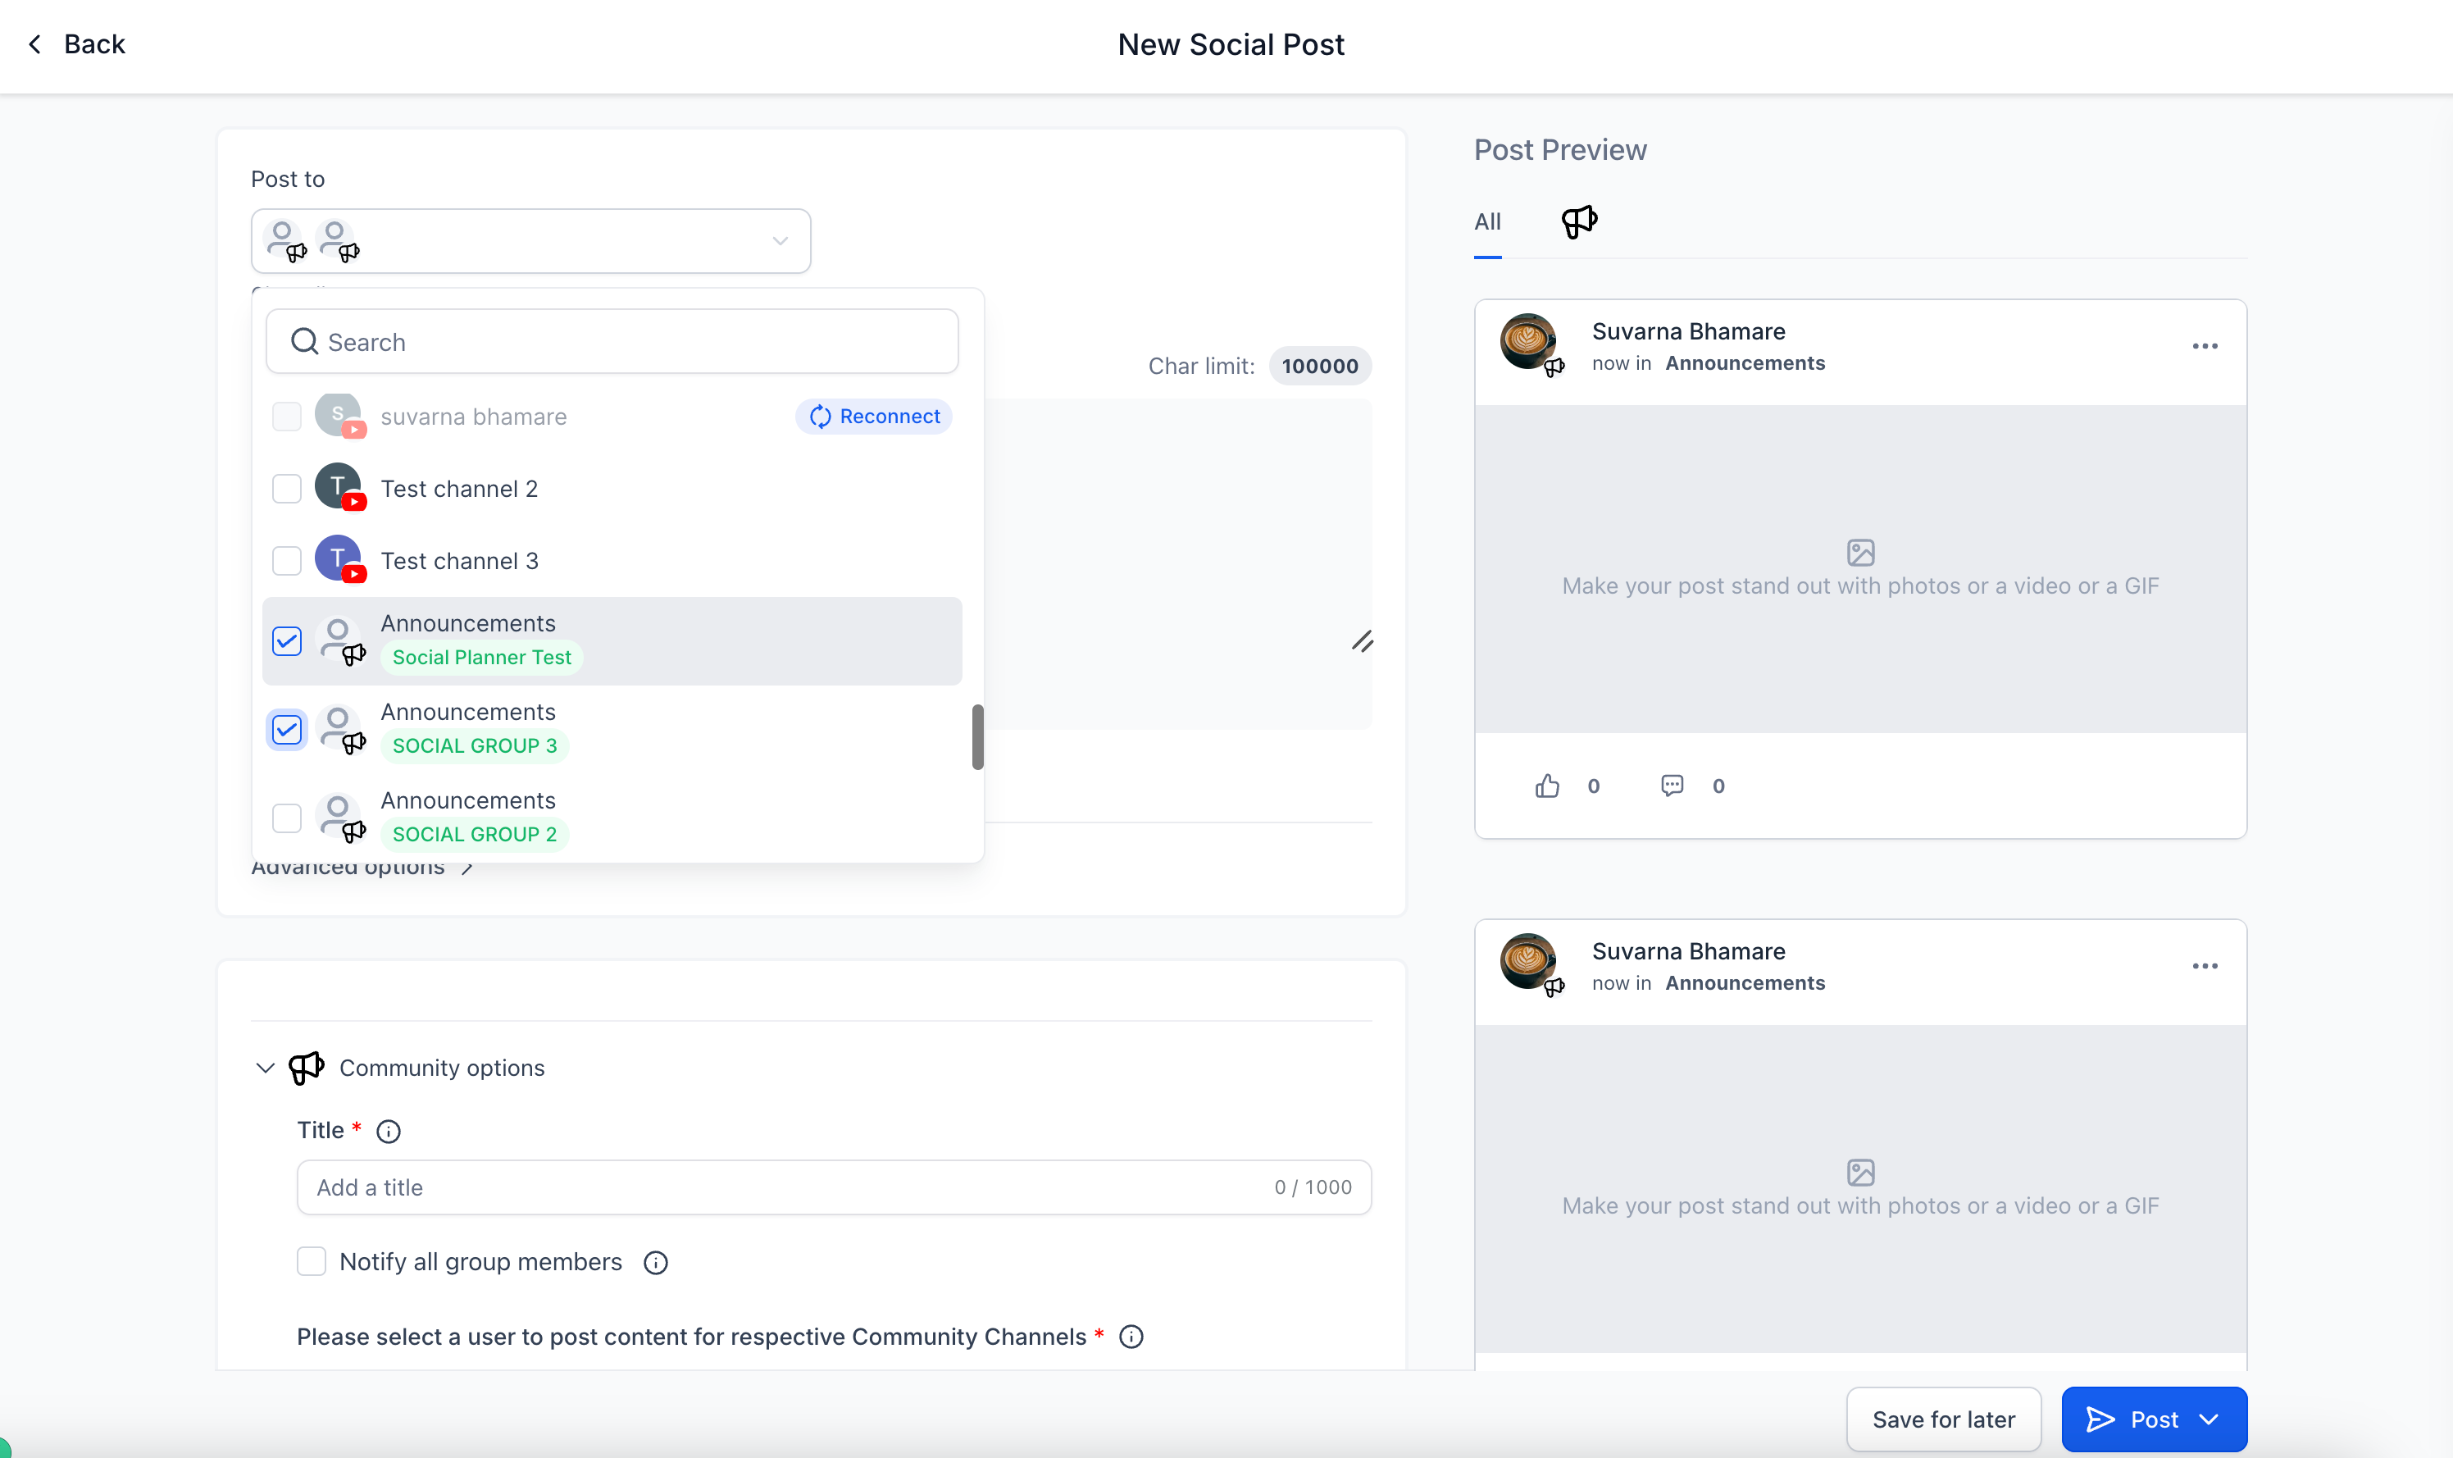Click the Save for later button
Viewport: 2453px width, 1458px height.
click(x=1942, y=1419)
